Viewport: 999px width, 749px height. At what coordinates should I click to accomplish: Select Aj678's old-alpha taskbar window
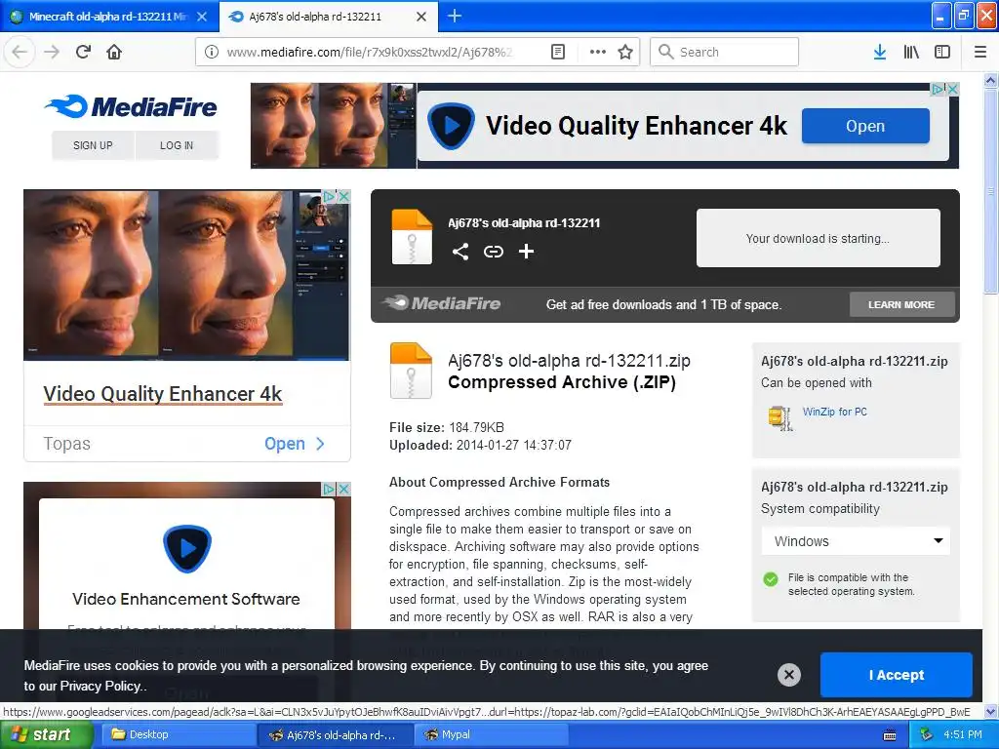(336, 734)
